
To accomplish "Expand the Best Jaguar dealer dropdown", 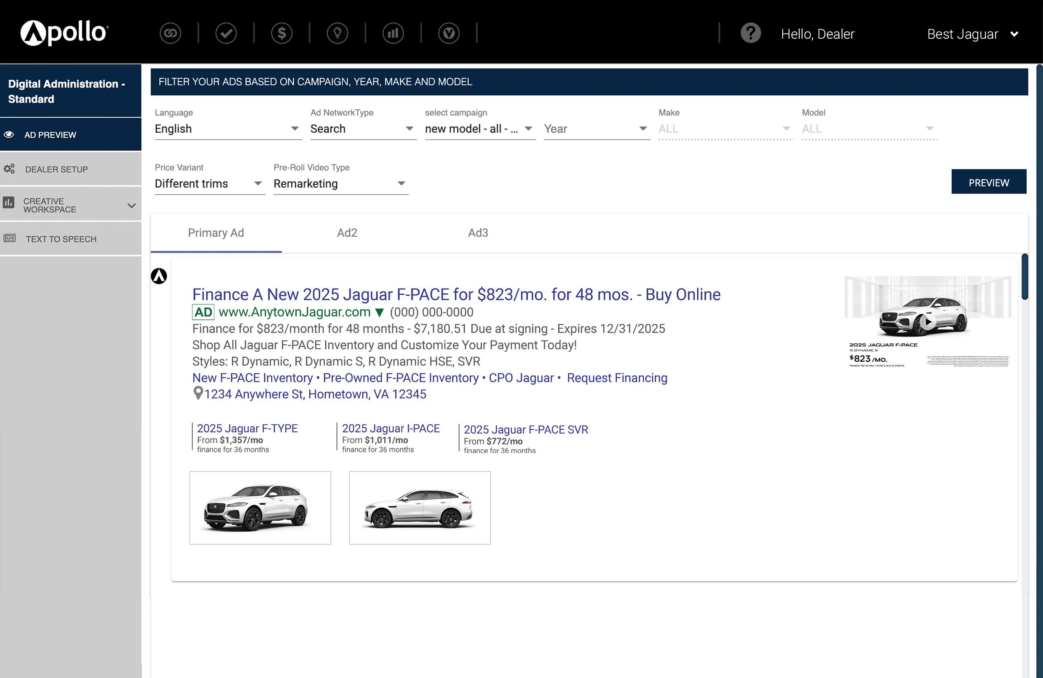I will point(973,34).
